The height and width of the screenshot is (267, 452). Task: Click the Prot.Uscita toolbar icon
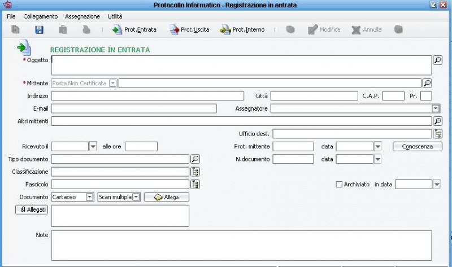pyautogui.click(x=174, y=30)
